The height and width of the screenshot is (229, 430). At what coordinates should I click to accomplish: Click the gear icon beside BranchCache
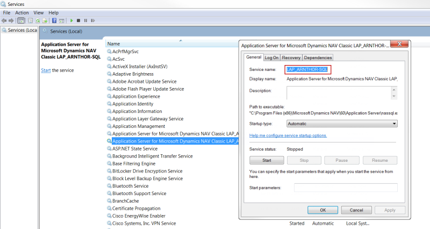[109, 201]
